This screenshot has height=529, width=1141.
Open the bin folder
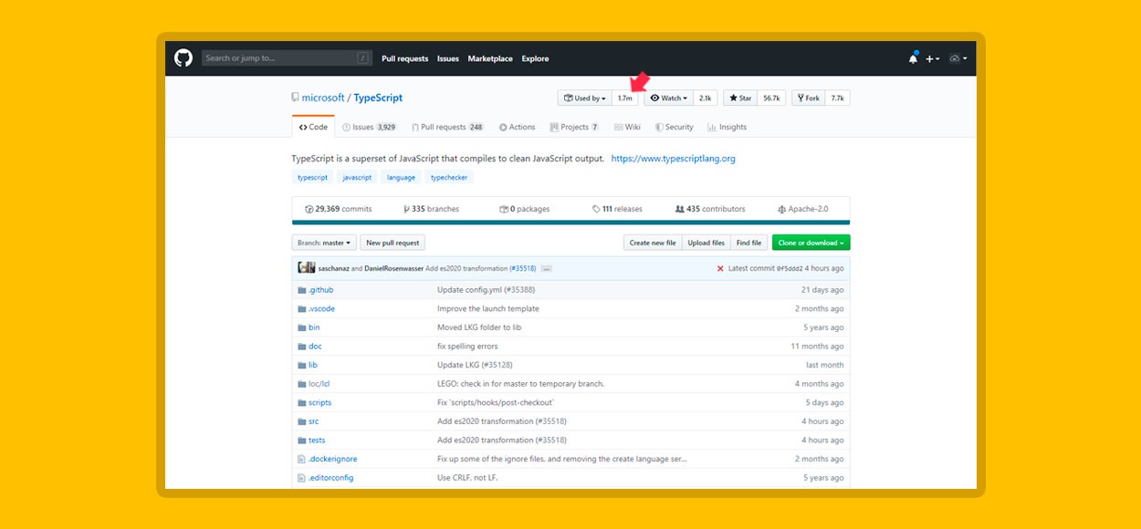click(314, 327)
